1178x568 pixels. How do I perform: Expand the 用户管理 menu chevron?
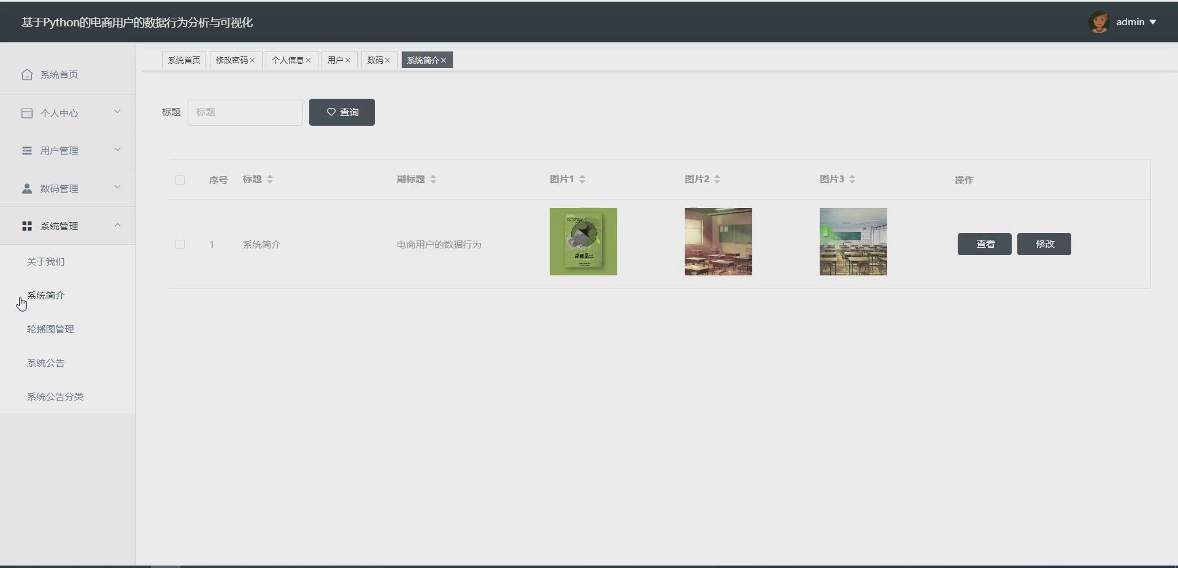[117, 150]
